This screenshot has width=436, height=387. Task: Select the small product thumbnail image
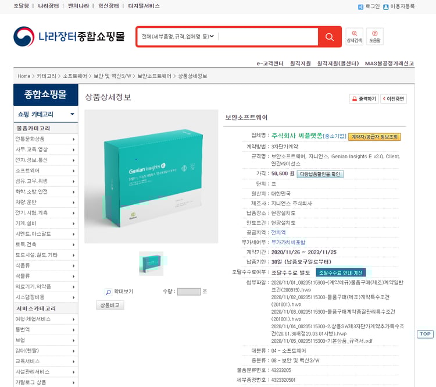[151, 264]
